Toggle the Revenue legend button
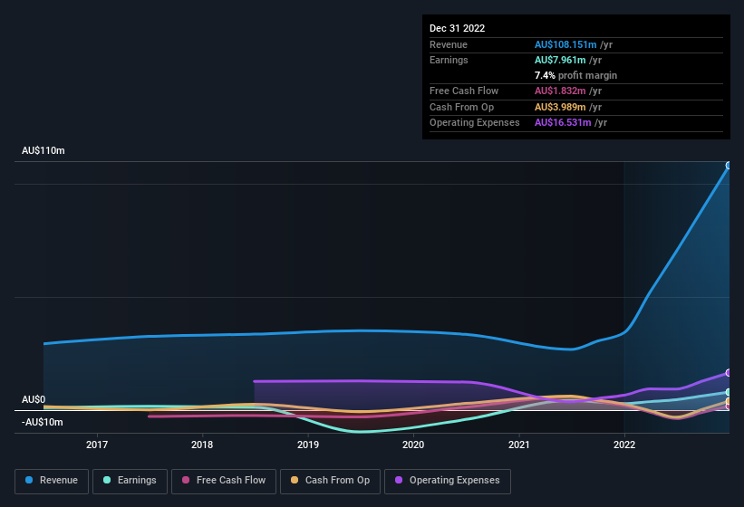The height and width of the screenshot is (507, 744). click(52, 481)
